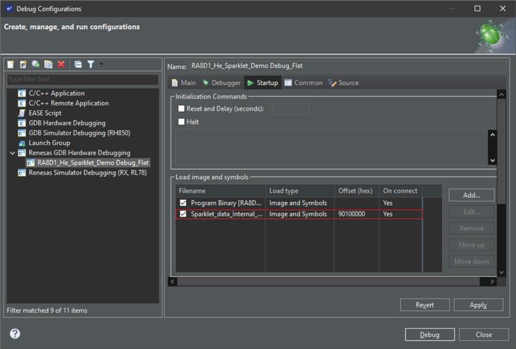516x349 pixels.
Task: Tick the Halt checkbox
Action: 181,122
